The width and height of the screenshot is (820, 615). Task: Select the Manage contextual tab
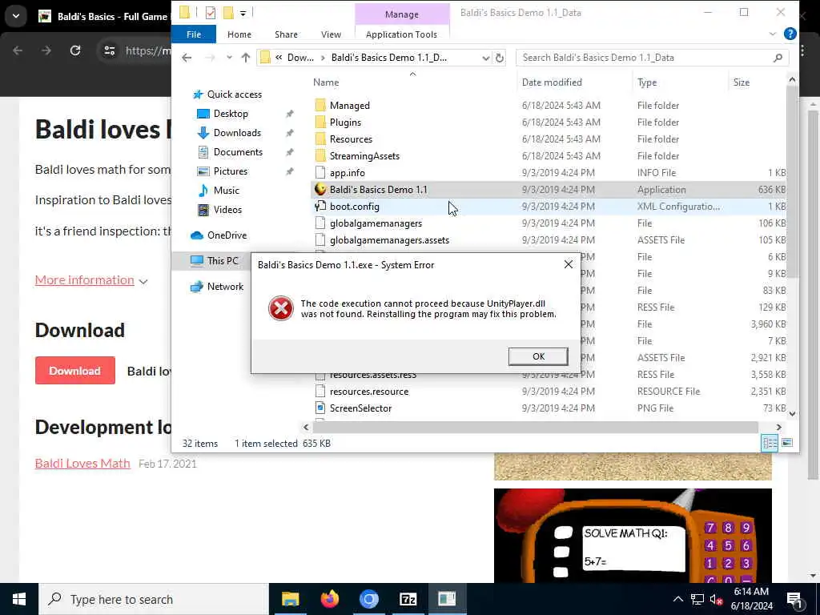click(402, 14)
